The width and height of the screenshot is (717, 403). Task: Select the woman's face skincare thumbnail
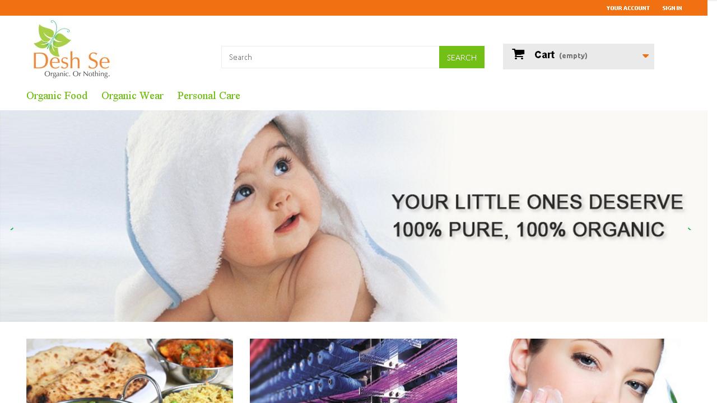(578, 371)
